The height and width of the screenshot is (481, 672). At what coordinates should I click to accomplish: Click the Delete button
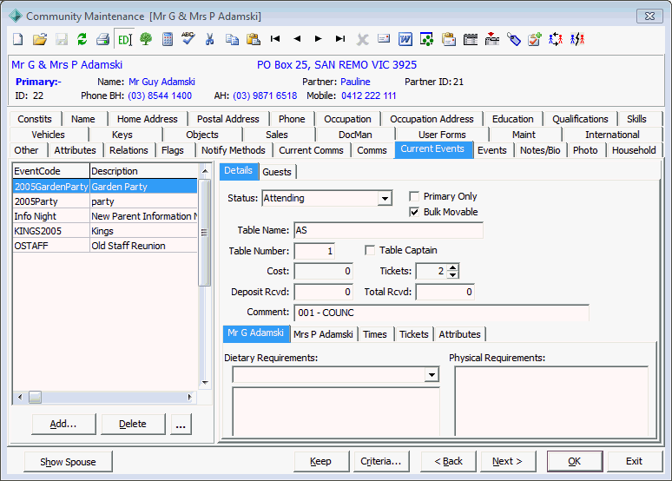click(x=133, y=424)
